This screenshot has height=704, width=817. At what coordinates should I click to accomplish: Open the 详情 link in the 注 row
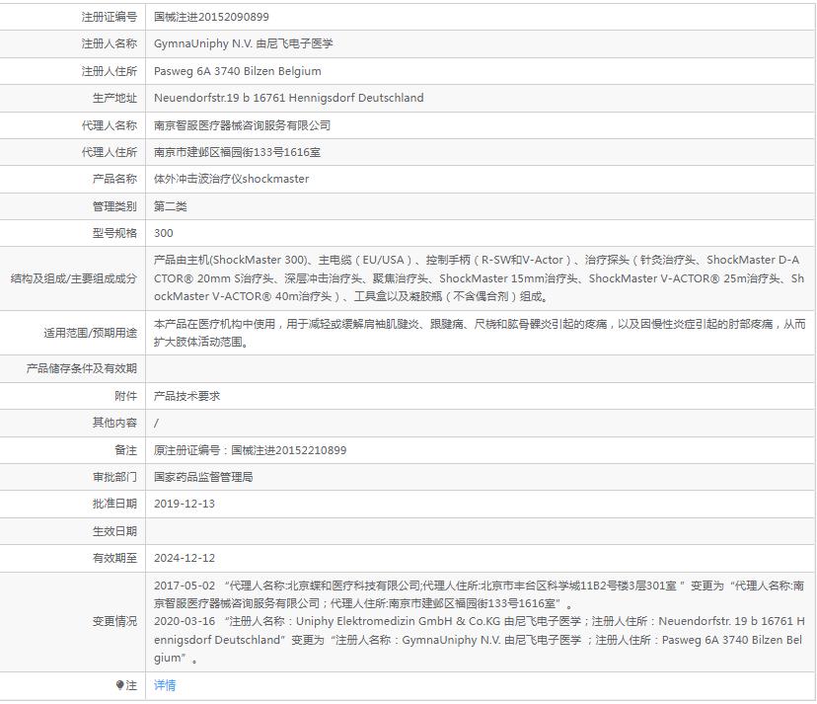coord(165,685)
